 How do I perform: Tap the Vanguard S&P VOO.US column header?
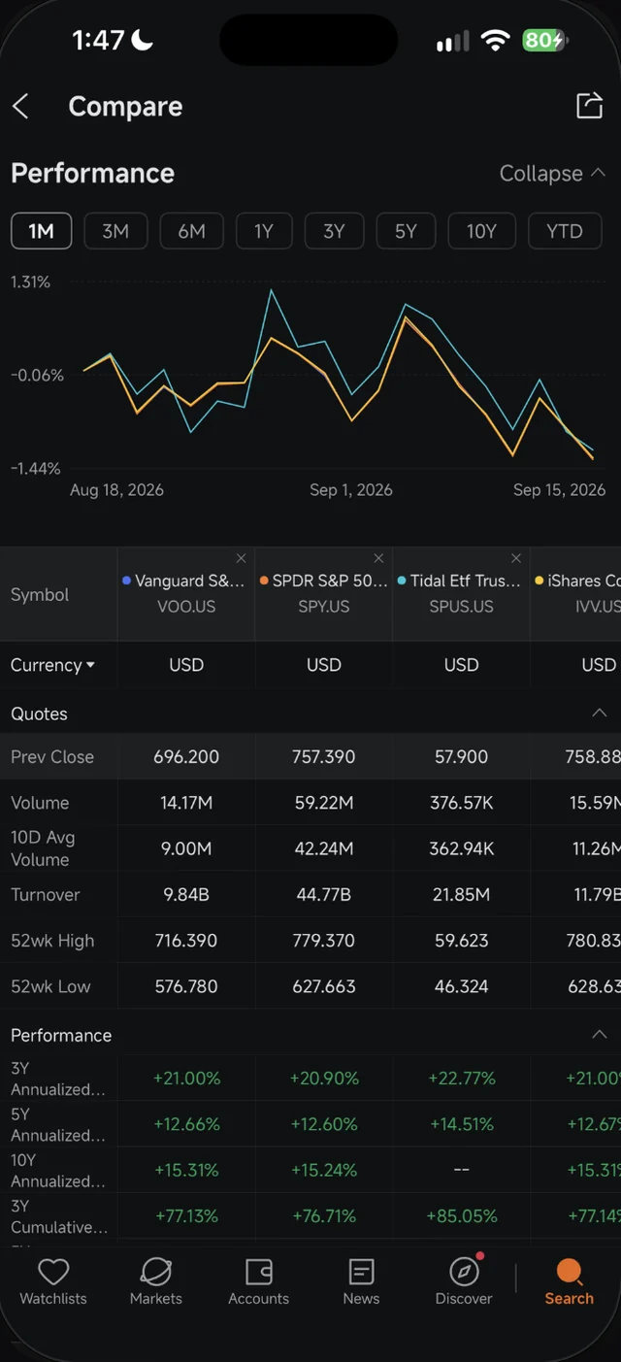(184, 593)
